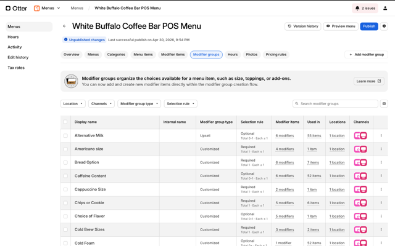Check the Cappuccino Size row checkbox
The width and height of the screenshot is (395, 246).
(65, 189)
